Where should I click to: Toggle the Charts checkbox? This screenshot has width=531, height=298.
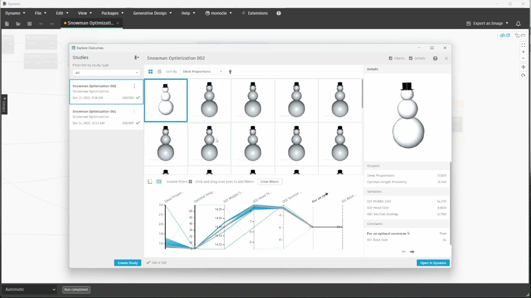(390, 58)
